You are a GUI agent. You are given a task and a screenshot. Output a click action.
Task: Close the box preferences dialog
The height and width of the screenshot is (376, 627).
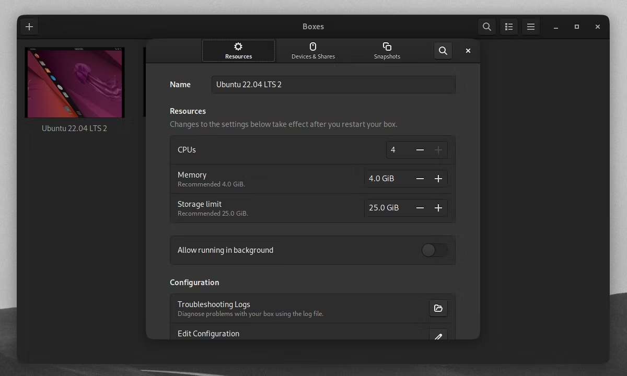[468, 51]
